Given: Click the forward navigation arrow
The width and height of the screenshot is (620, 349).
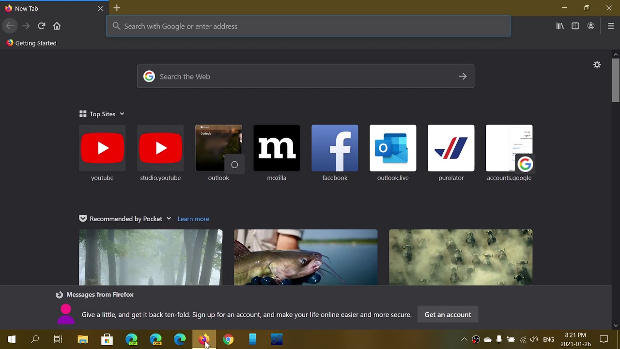Looking at the screenshot, I should [x=26, y=26].
